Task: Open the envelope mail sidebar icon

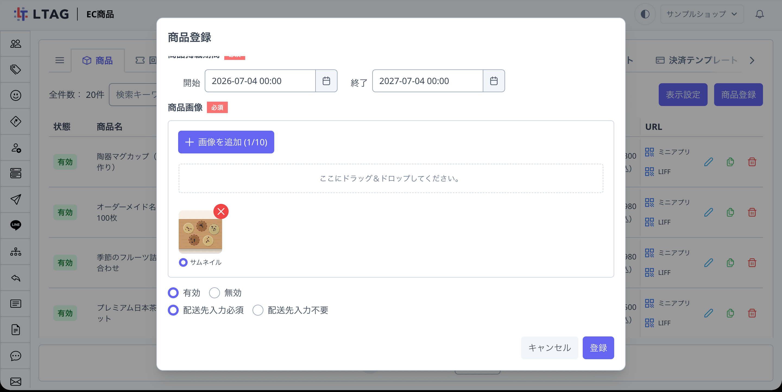Action: pos(15,381)
